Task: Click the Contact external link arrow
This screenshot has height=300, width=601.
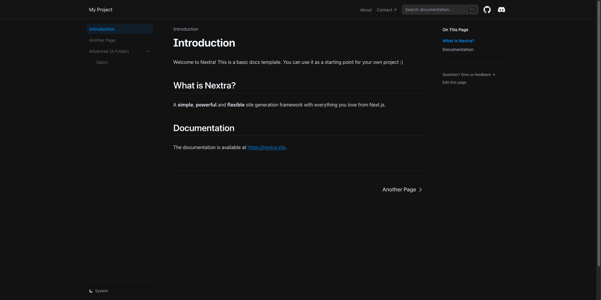Action: (x=395, y=10)
